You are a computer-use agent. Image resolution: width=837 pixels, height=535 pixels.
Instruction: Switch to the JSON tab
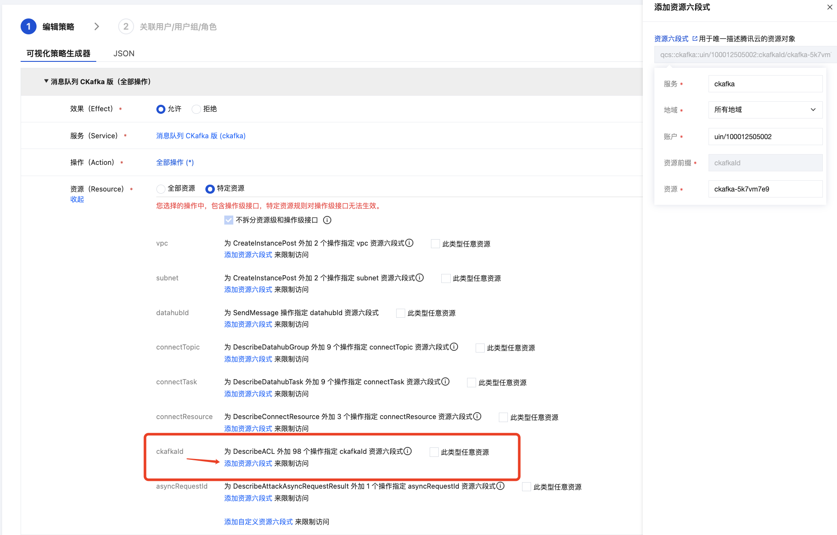124,54
